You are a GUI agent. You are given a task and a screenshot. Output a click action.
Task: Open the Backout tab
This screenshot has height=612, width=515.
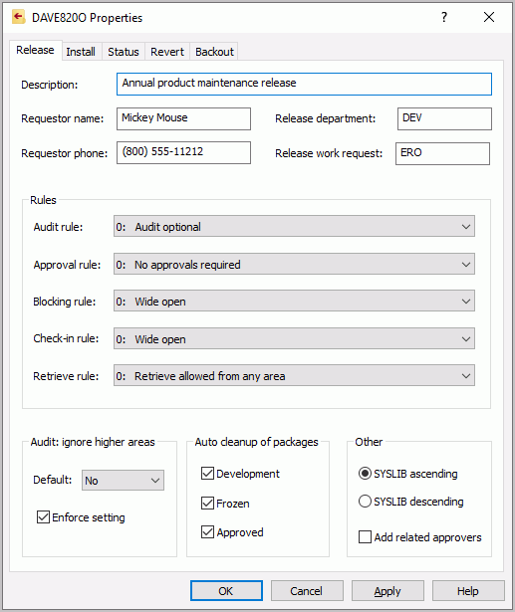pyautogui.click(x=214, y=52)
